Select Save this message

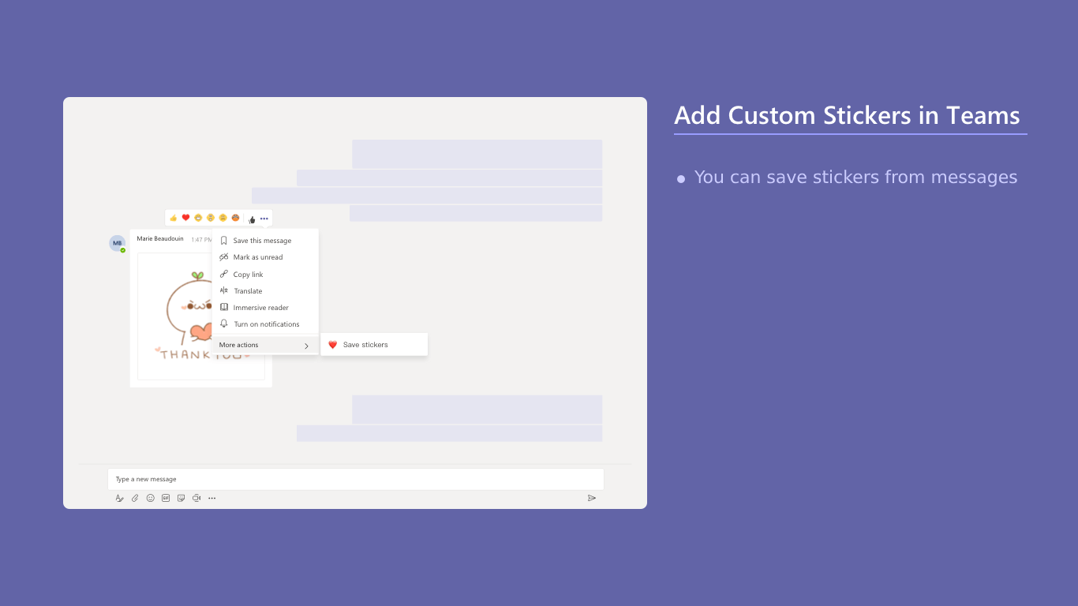[262, 241]
